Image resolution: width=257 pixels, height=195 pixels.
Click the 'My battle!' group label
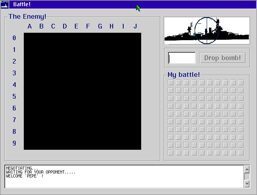coord(184,75)
